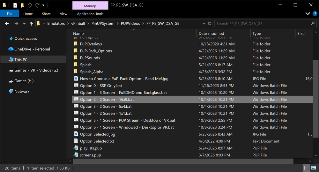Click the Back navigation arrow
Screen dimensions: 319x172
(7, 24)
